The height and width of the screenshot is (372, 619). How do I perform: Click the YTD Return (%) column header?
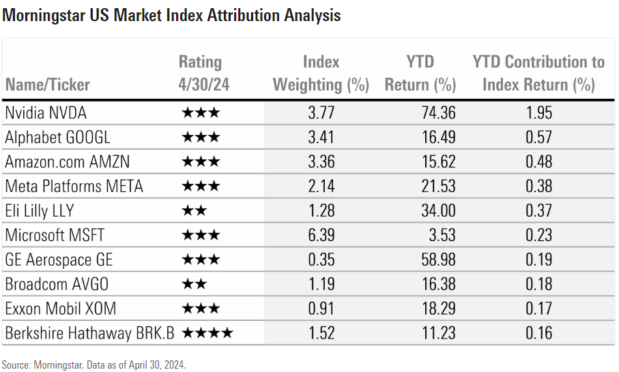(x=420, y=74)
